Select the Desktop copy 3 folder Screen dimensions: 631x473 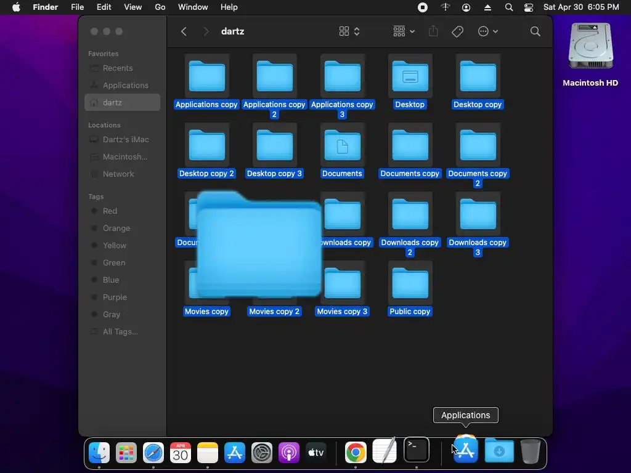click(274, 145)
